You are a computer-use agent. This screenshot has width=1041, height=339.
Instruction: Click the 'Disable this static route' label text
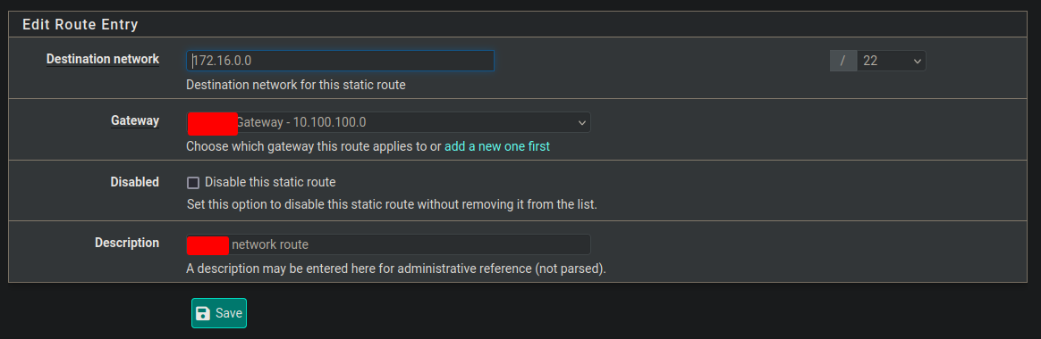tap(270, 182)
